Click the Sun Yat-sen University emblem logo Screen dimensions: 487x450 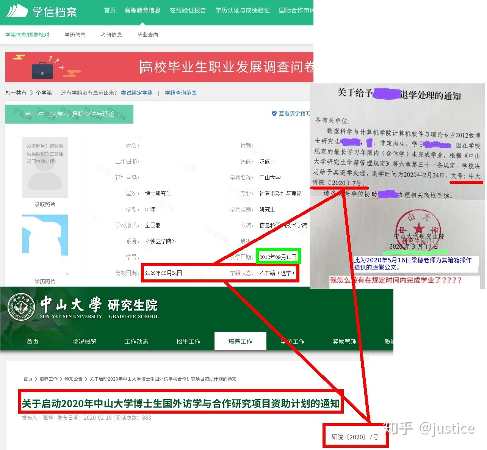(x=21, y=306)
